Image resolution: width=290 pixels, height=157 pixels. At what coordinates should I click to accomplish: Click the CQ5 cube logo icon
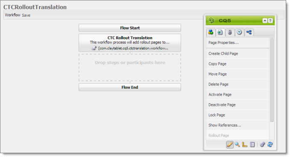click(211, 20)
